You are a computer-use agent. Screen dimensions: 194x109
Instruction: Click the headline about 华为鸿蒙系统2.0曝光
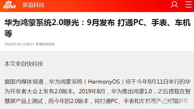(97, 28)
